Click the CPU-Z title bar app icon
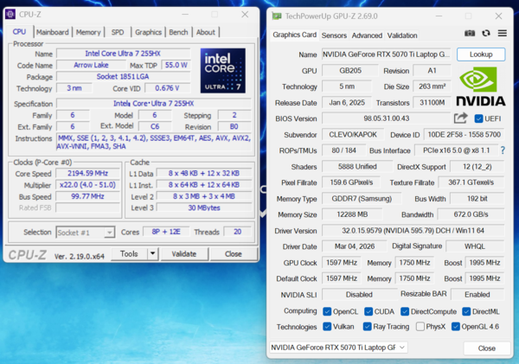The height and width of the screenshot is (364, 519). (11, 15)
